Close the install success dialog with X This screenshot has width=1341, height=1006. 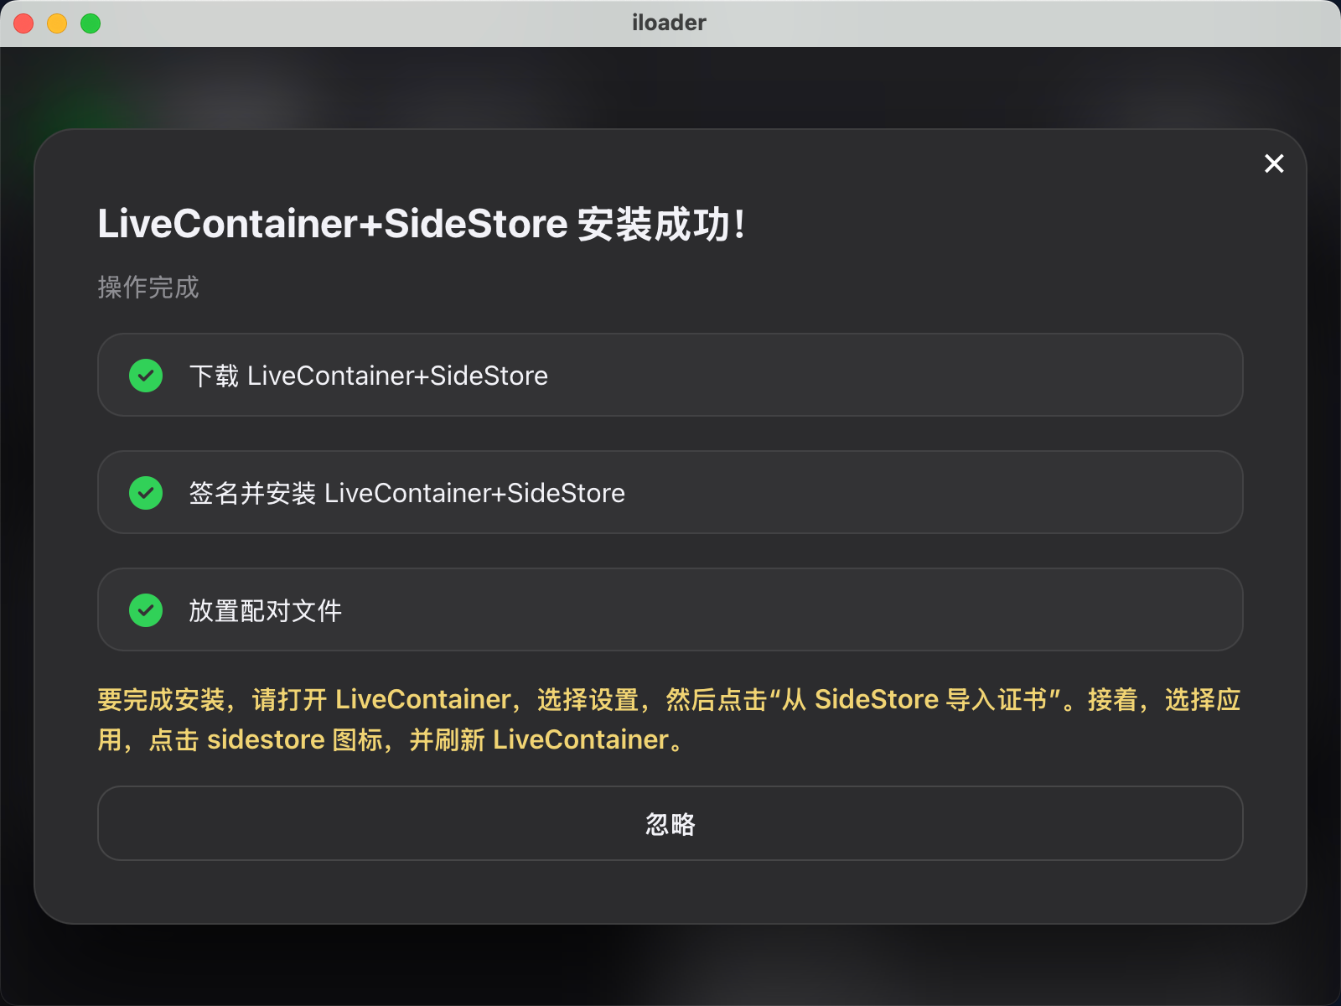1274,163
